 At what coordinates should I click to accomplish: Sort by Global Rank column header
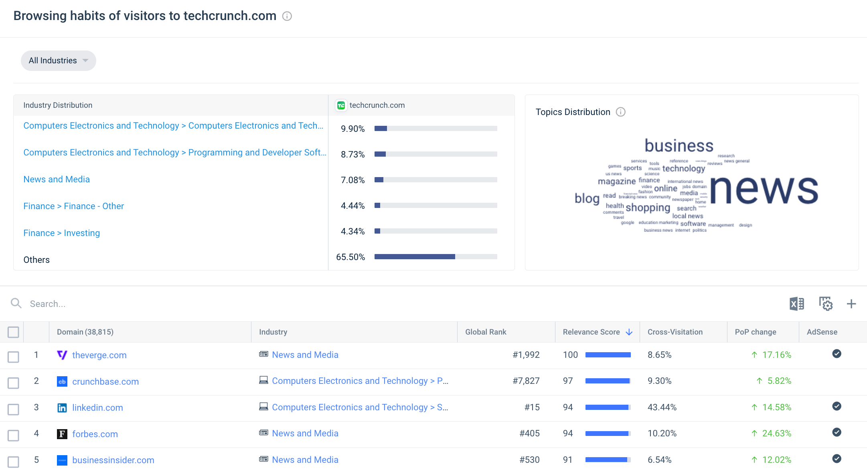[486, 332]
